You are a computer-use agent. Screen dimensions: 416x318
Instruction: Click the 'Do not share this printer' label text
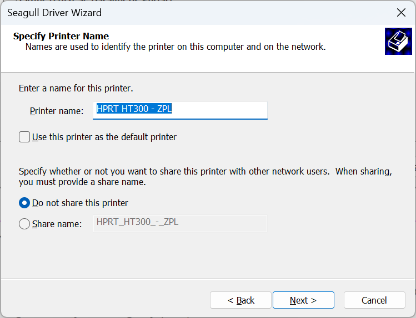coord(80,203)
